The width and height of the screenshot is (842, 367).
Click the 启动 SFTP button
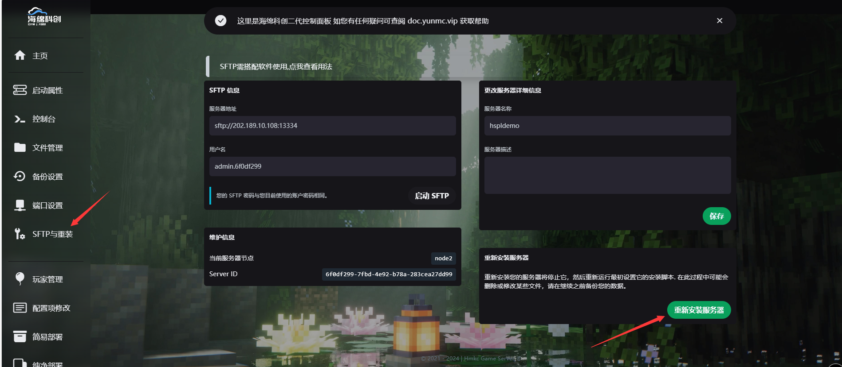[432, 196]
